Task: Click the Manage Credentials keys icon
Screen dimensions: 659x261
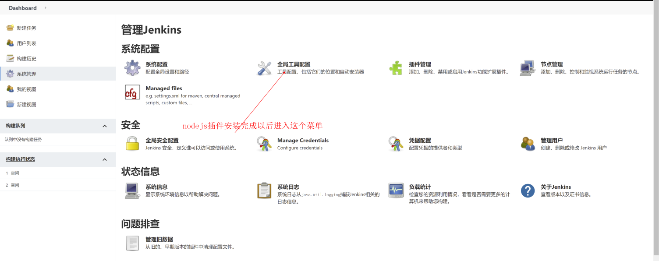Action: coord(264,144)
